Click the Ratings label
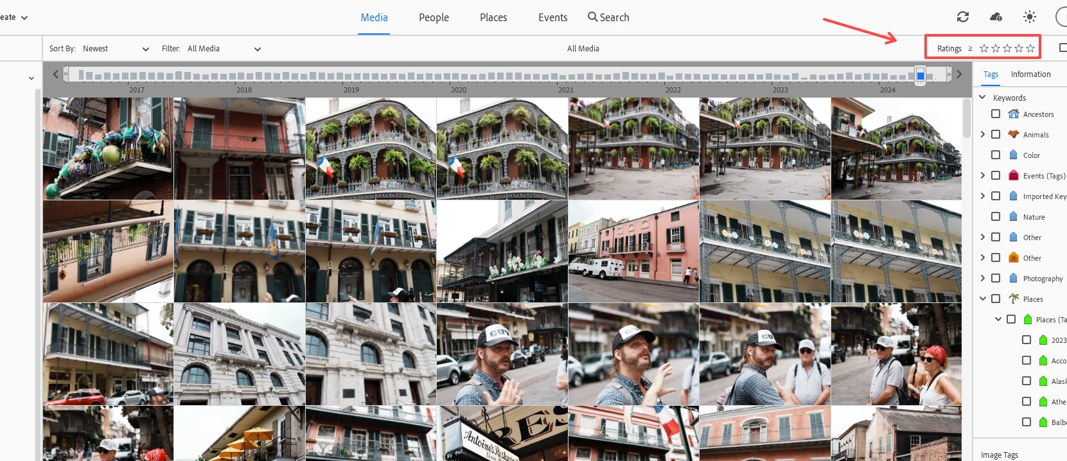This screenshot has height=461, width=1067. (949, 49)
